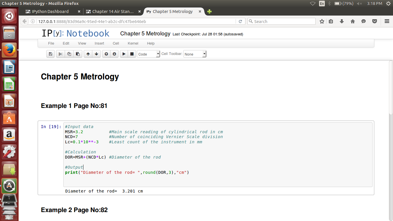
Task: Interrupt the kernel with the stop button
Action: pos(132,54)
